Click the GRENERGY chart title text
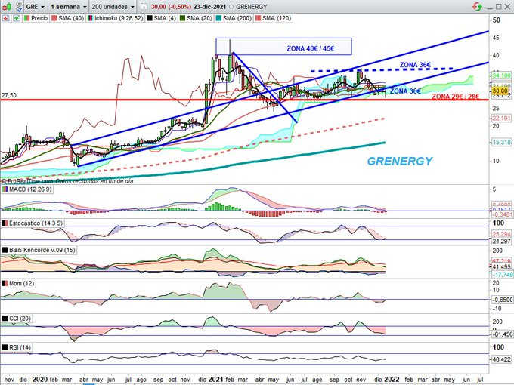 [x=400, y=161]
